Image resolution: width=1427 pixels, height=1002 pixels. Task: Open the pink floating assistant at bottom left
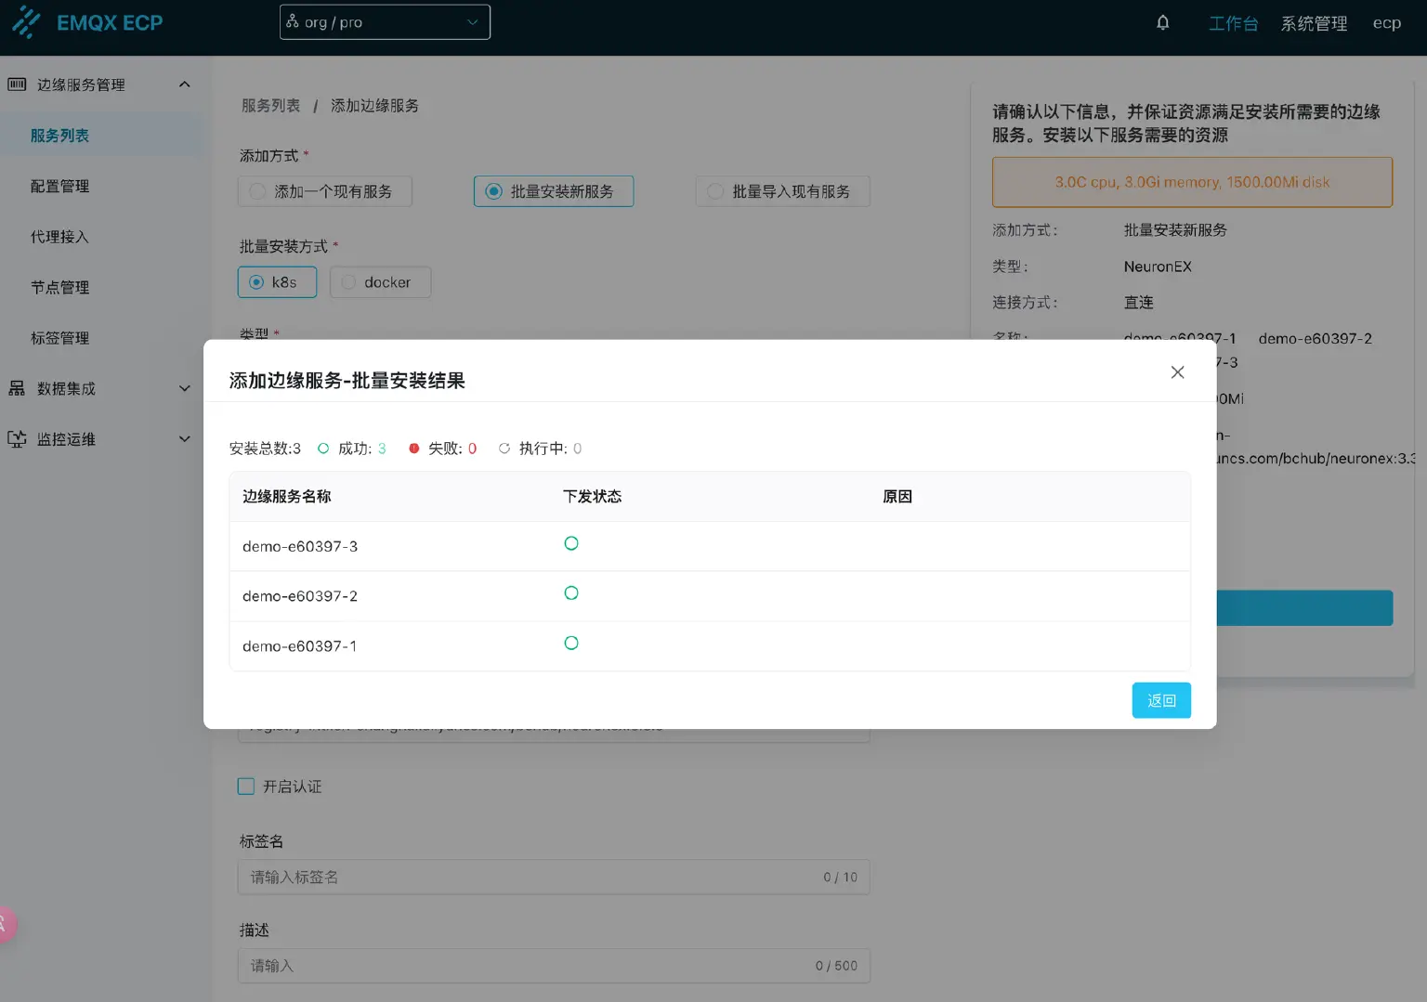tap(5, 924)
